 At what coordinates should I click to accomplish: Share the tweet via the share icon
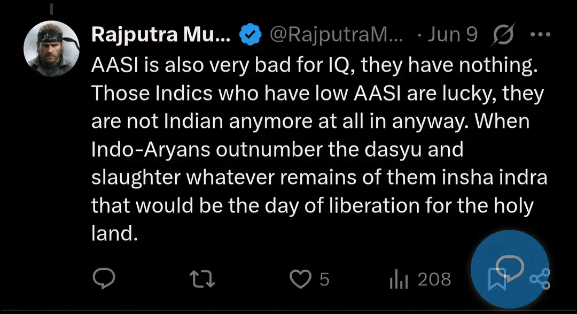click(x=539, y=279)
